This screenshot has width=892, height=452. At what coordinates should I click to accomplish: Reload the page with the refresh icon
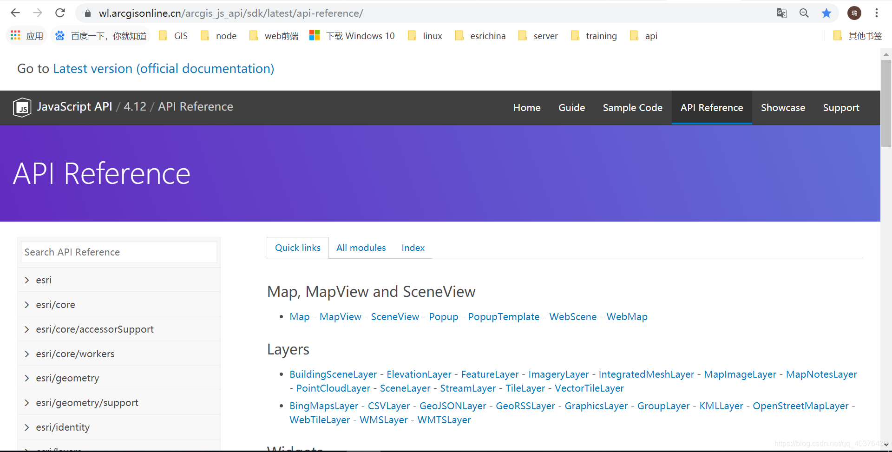pos(60,13)
